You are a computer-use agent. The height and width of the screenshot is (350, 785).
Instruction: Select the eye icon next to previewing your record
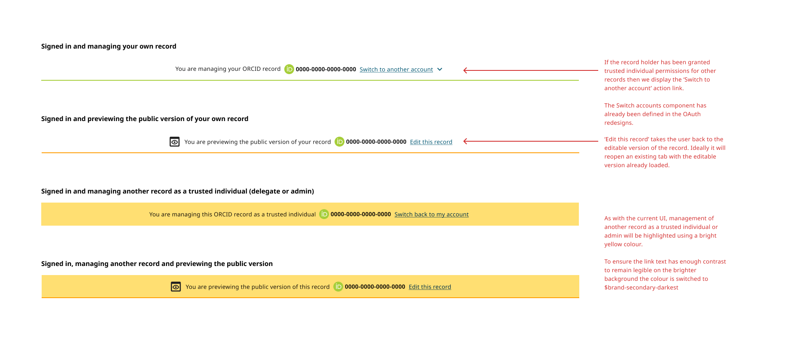click(175, 141)
